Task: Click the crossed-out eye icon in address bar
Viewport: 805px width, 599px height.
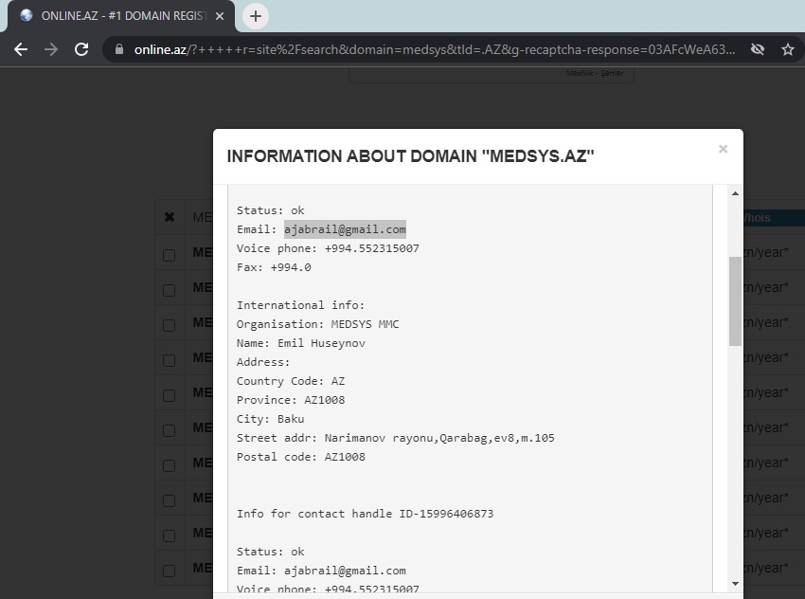Action: [758, 49]
